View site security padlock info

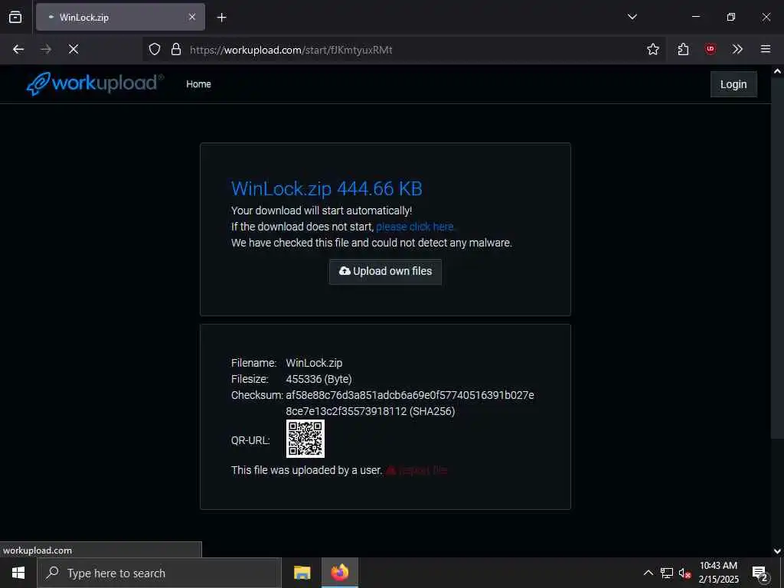click(176, 50)
